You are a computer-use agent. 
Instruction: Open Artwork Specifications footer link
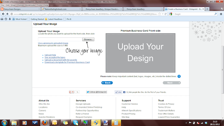coord(131,111)
